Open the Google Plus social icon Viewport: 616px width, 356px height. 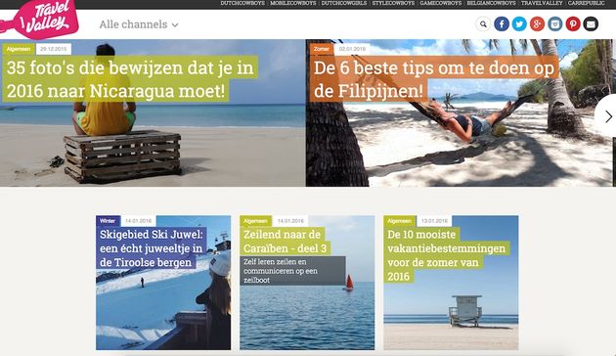pyautogui.click(x=537, y=24)
